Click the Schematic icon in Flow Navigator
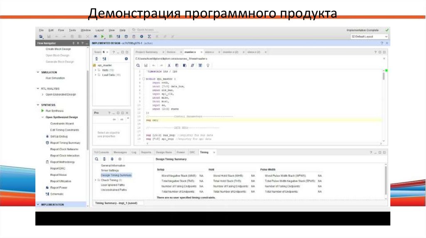This screenshot has width=426, height=238. pos(47,194)
